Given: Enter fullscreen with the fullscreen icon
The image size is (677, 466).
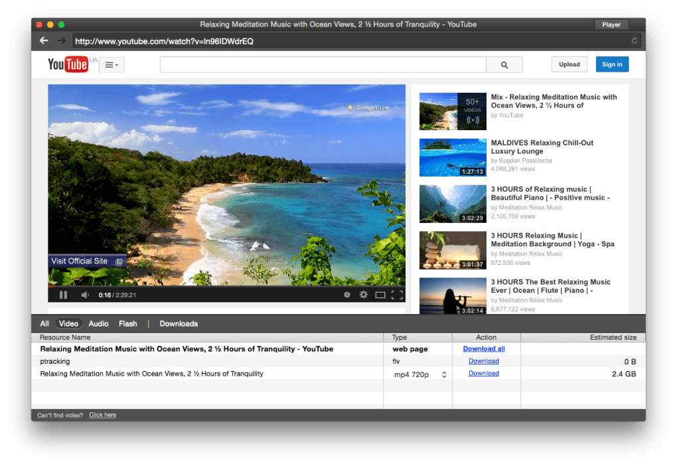Looking at the screenshot, I should [x=397, y=295].
